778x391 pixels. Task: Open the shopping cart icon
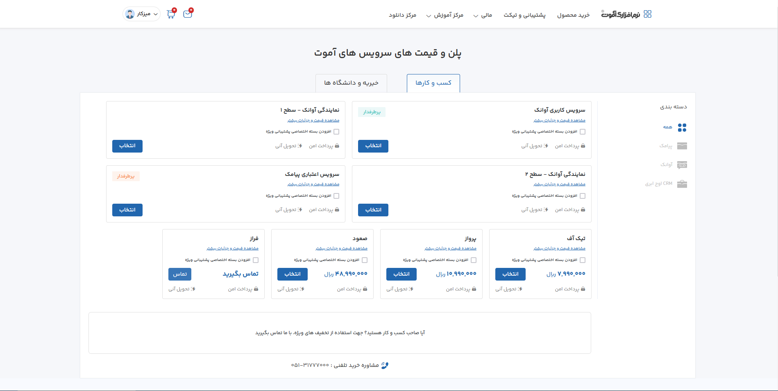(171, 14)
